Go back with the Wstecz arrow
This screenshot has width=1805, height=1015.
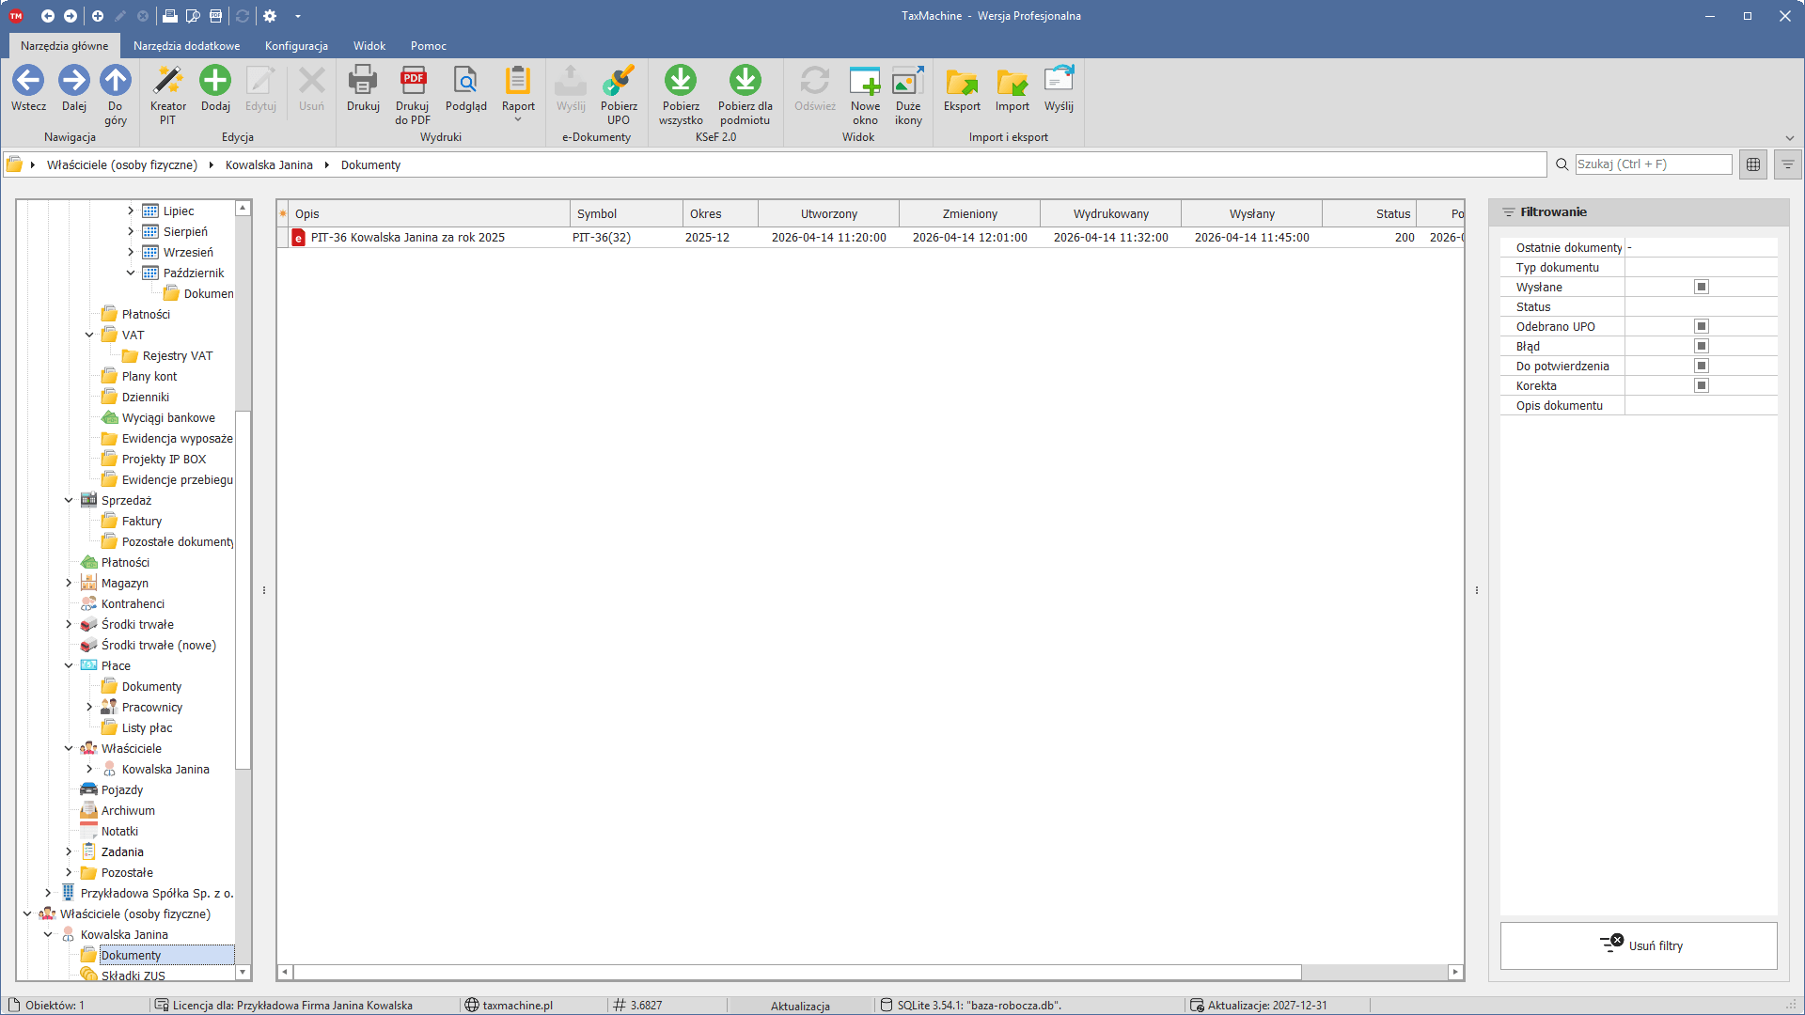coord(28,81)
